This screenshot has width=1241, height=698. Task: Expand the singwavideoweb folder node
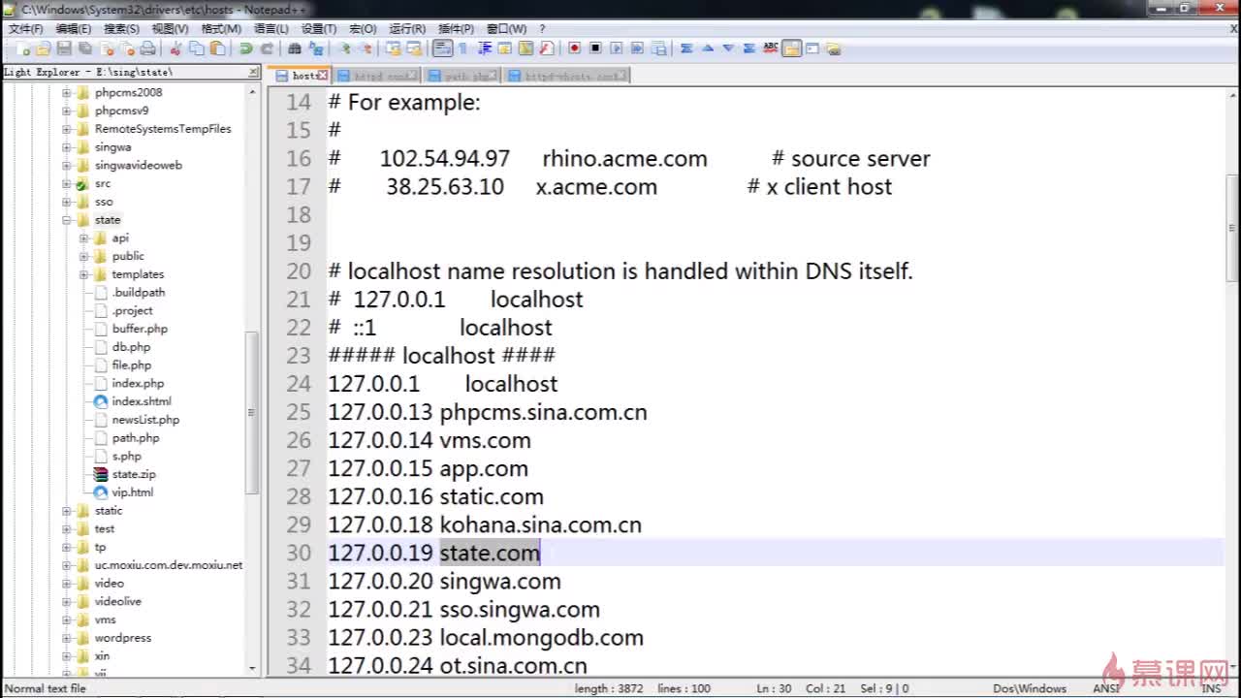click(x=67, y=166)
